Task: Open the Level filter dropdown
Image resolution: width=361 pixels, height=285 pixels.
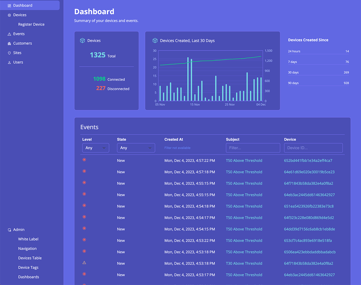Action: [95, 148]
